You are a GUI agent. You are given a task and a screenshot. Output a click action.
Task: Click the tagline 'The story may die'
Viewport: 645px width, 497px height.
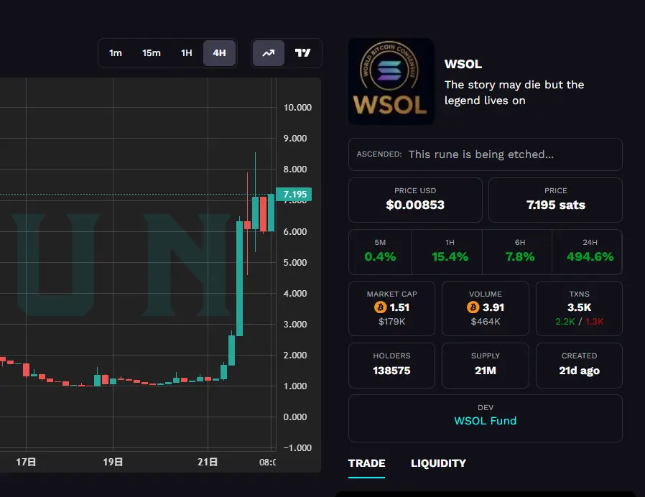(x=493, y=85)
